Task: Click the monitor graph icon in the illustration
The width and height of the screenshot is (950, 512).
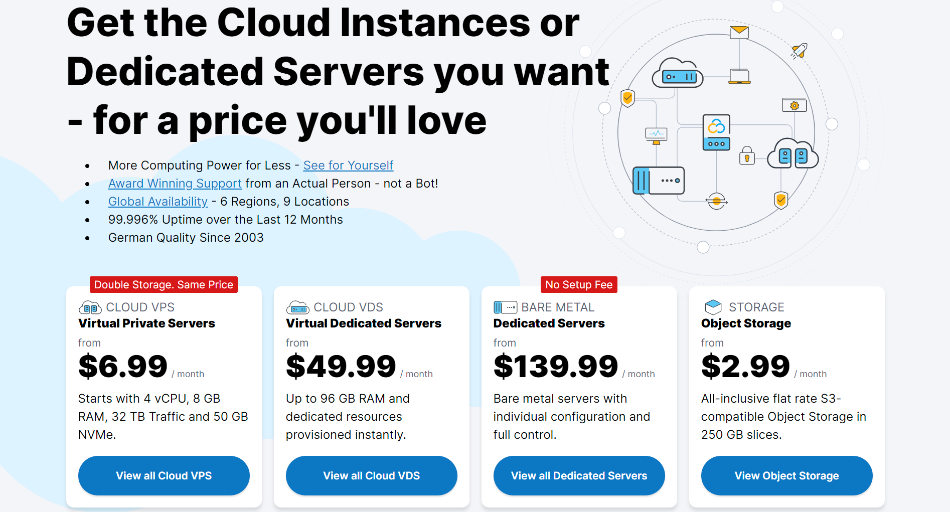Action: tap(655, 134)
